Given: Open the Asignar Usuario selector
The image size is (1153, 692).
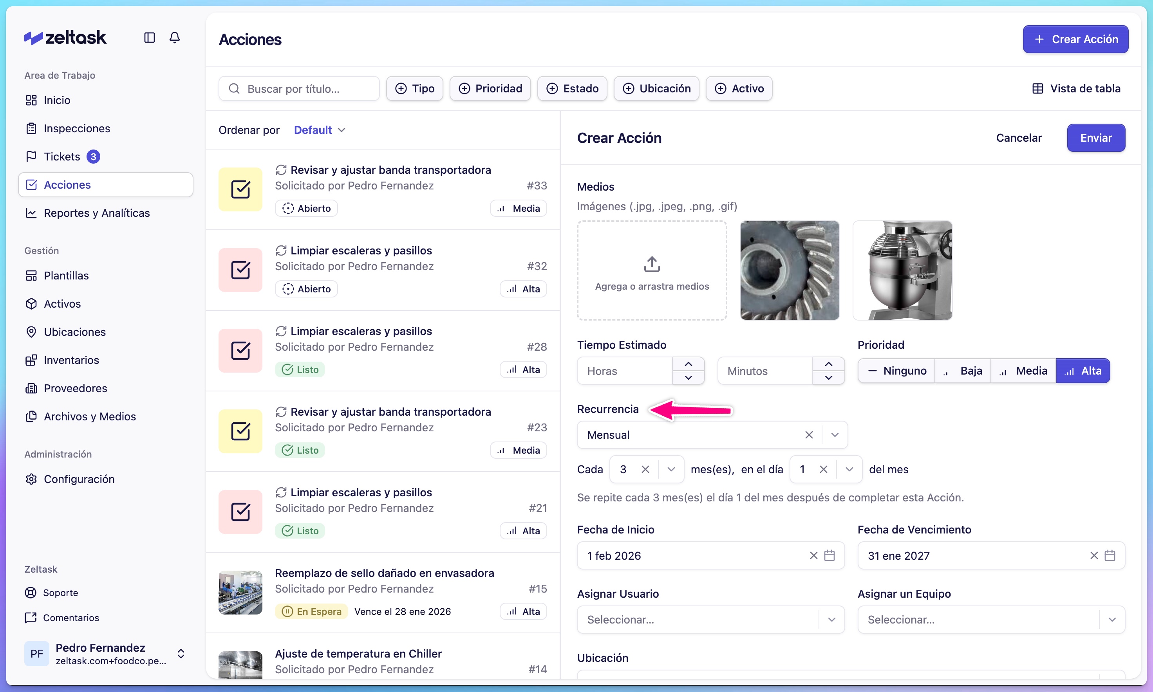Looking at the screenshot, I should (710, 619).
